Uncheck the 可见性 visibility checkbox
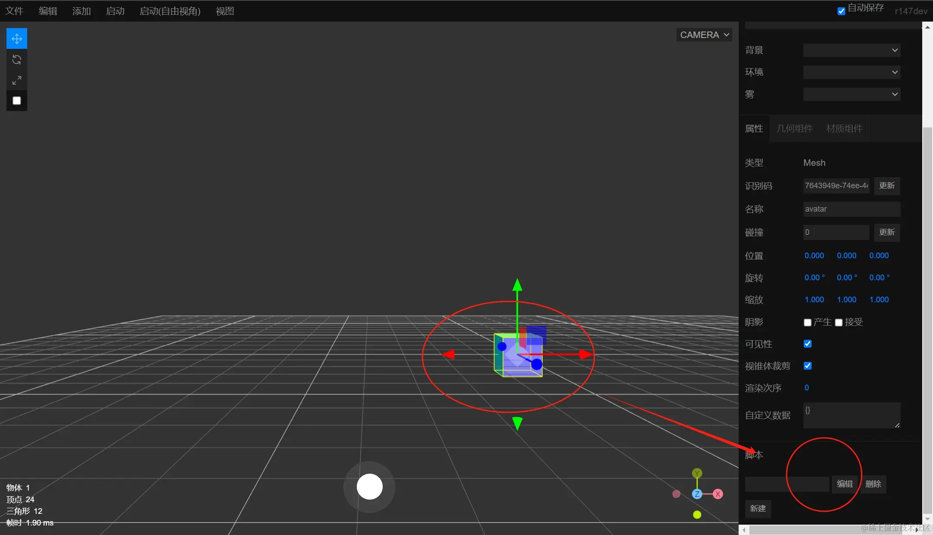The height and width of the screenshot is (535, 933). click(808, 344)
